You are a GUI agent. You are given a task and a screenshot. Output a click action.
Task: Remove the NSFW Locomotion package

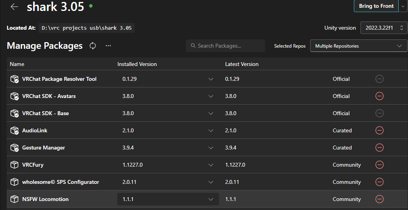pyautogui.click(x=380, y=199)
